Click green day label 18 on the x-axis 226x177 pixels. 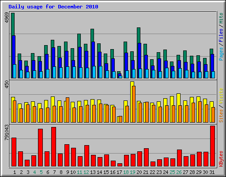coord(126,172)
